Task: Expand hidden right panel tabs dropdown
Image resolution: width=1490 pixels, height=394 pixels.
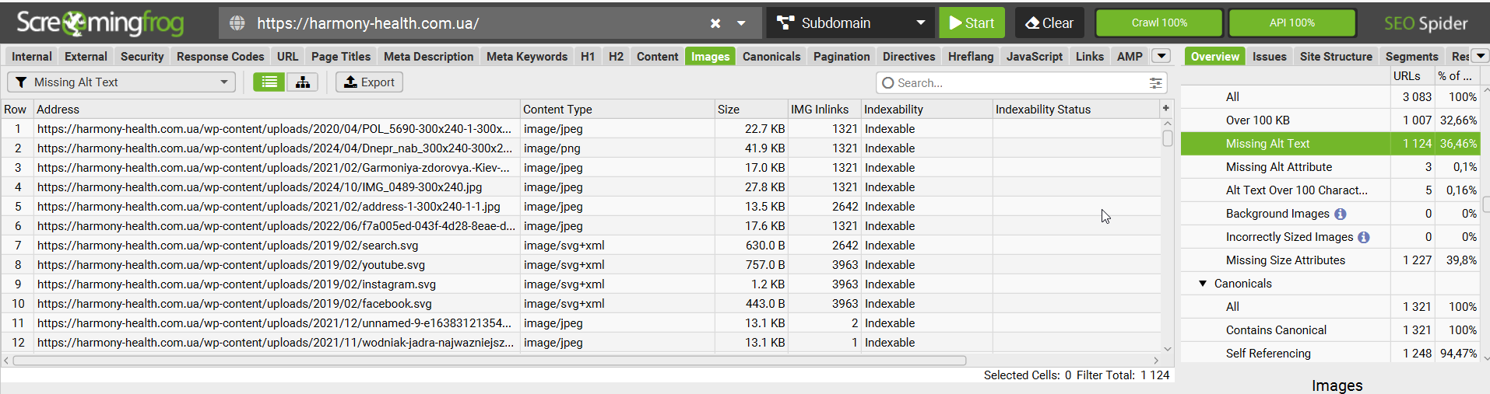Action: [1480, 56]
